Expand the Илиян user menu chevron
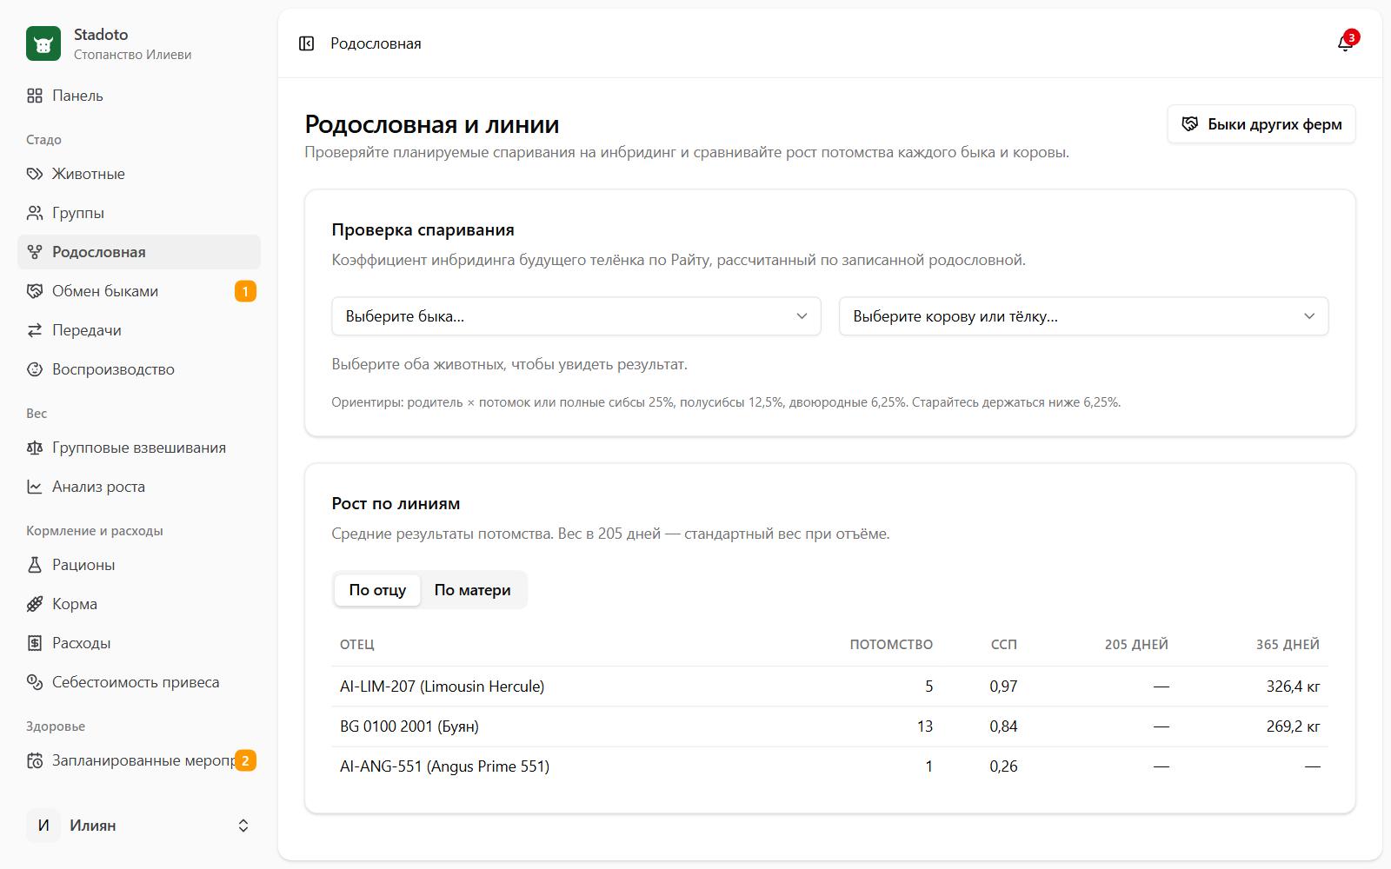Viewport: 1391px width, 869px height. click(243, 826)
